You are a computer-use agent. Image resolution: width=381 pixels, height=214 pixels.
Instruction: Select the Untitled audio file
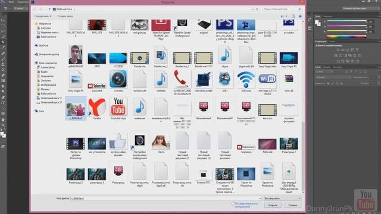[161, 81]
